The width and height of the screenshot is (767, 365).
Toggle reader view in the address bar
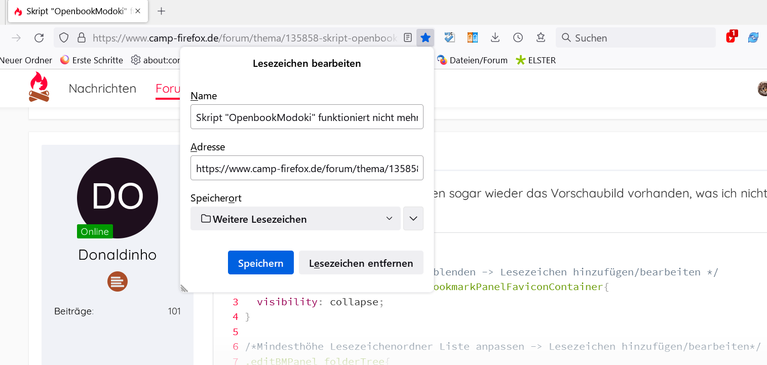[x=407, y=38]
